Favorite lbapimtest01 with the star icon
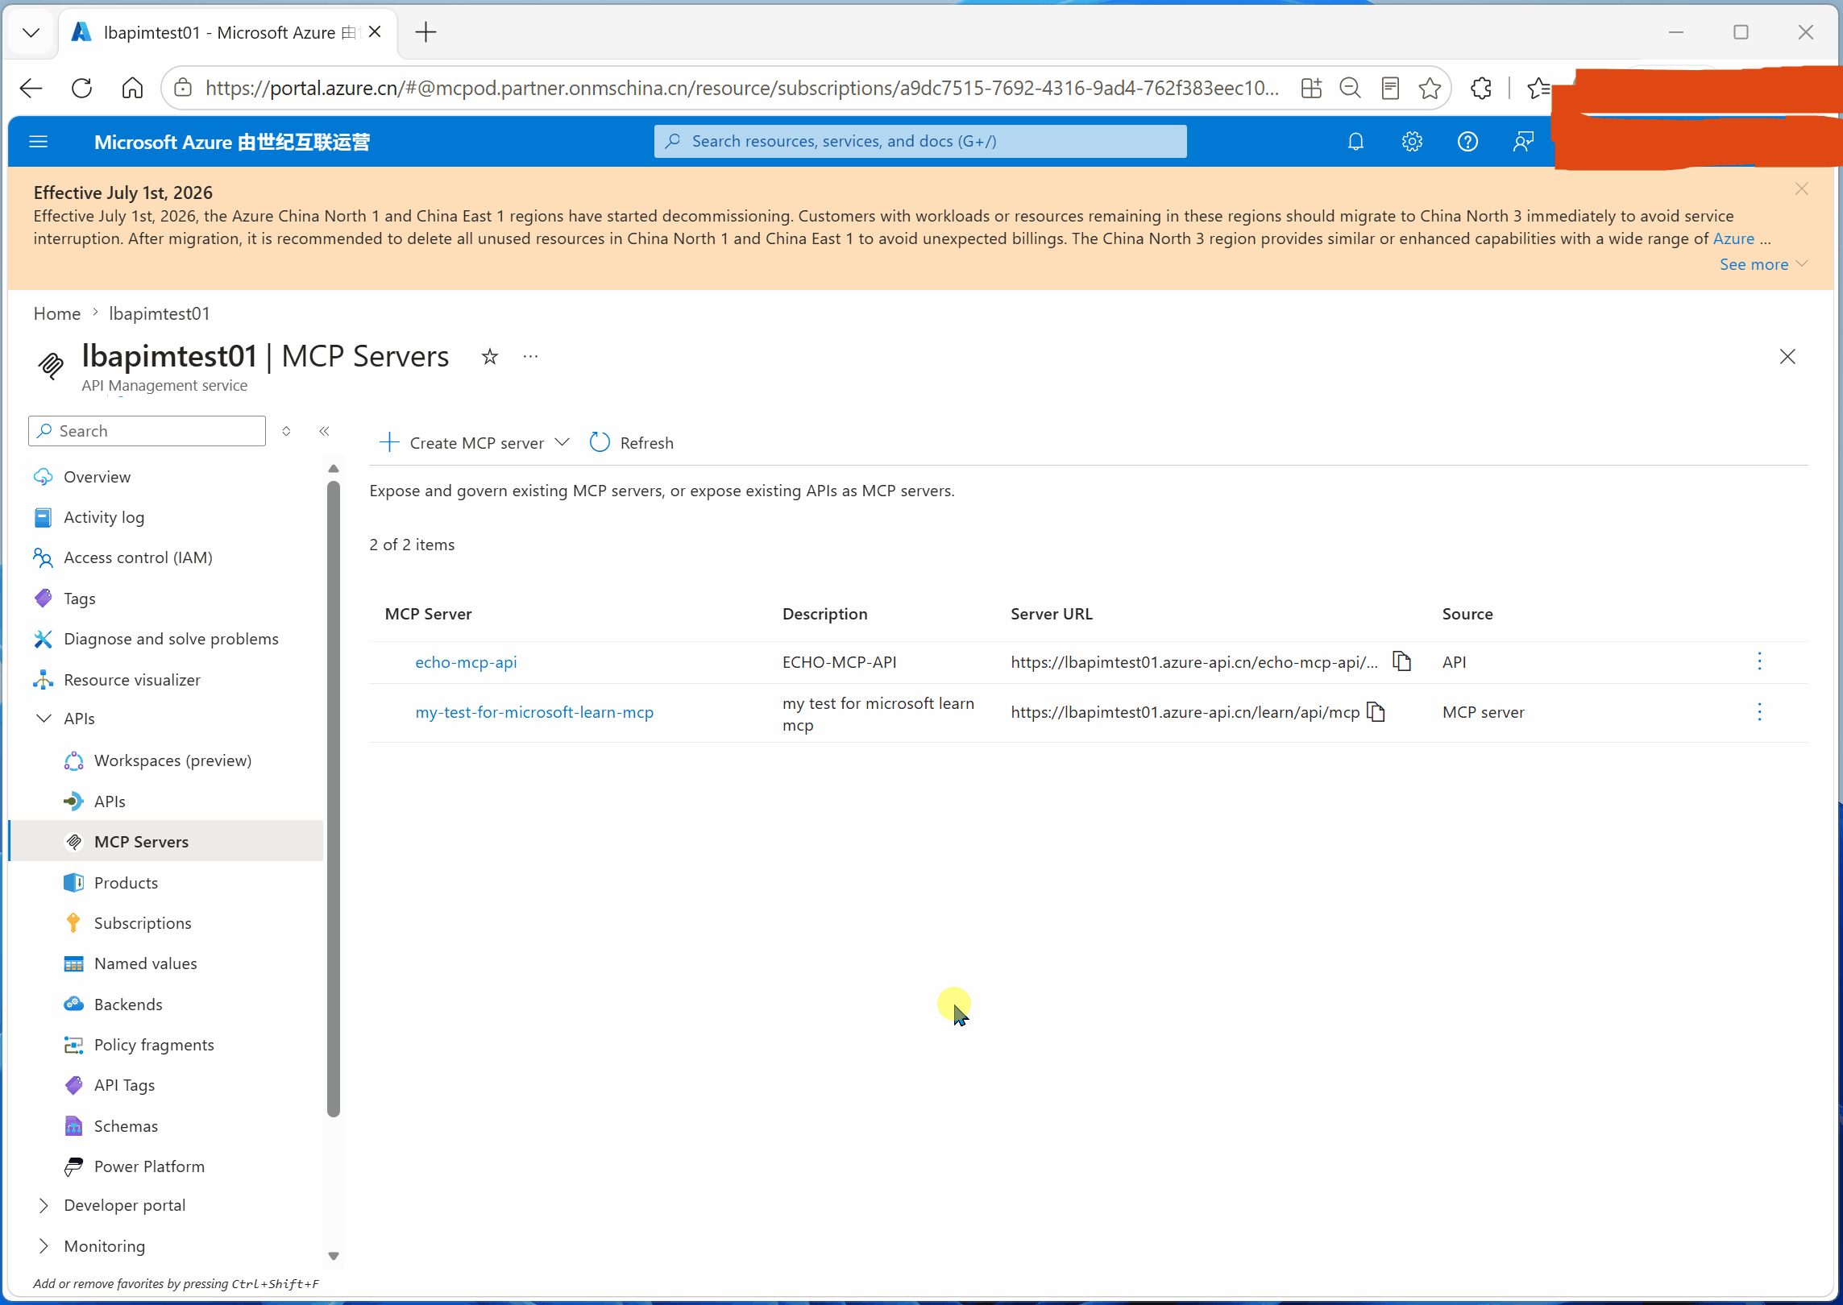This screenshot has width=1843, height=1305. pos(490,356)
